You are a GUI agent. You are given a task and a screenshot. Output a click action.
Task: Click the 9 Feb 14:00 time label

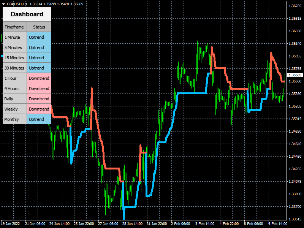point(278,224)
